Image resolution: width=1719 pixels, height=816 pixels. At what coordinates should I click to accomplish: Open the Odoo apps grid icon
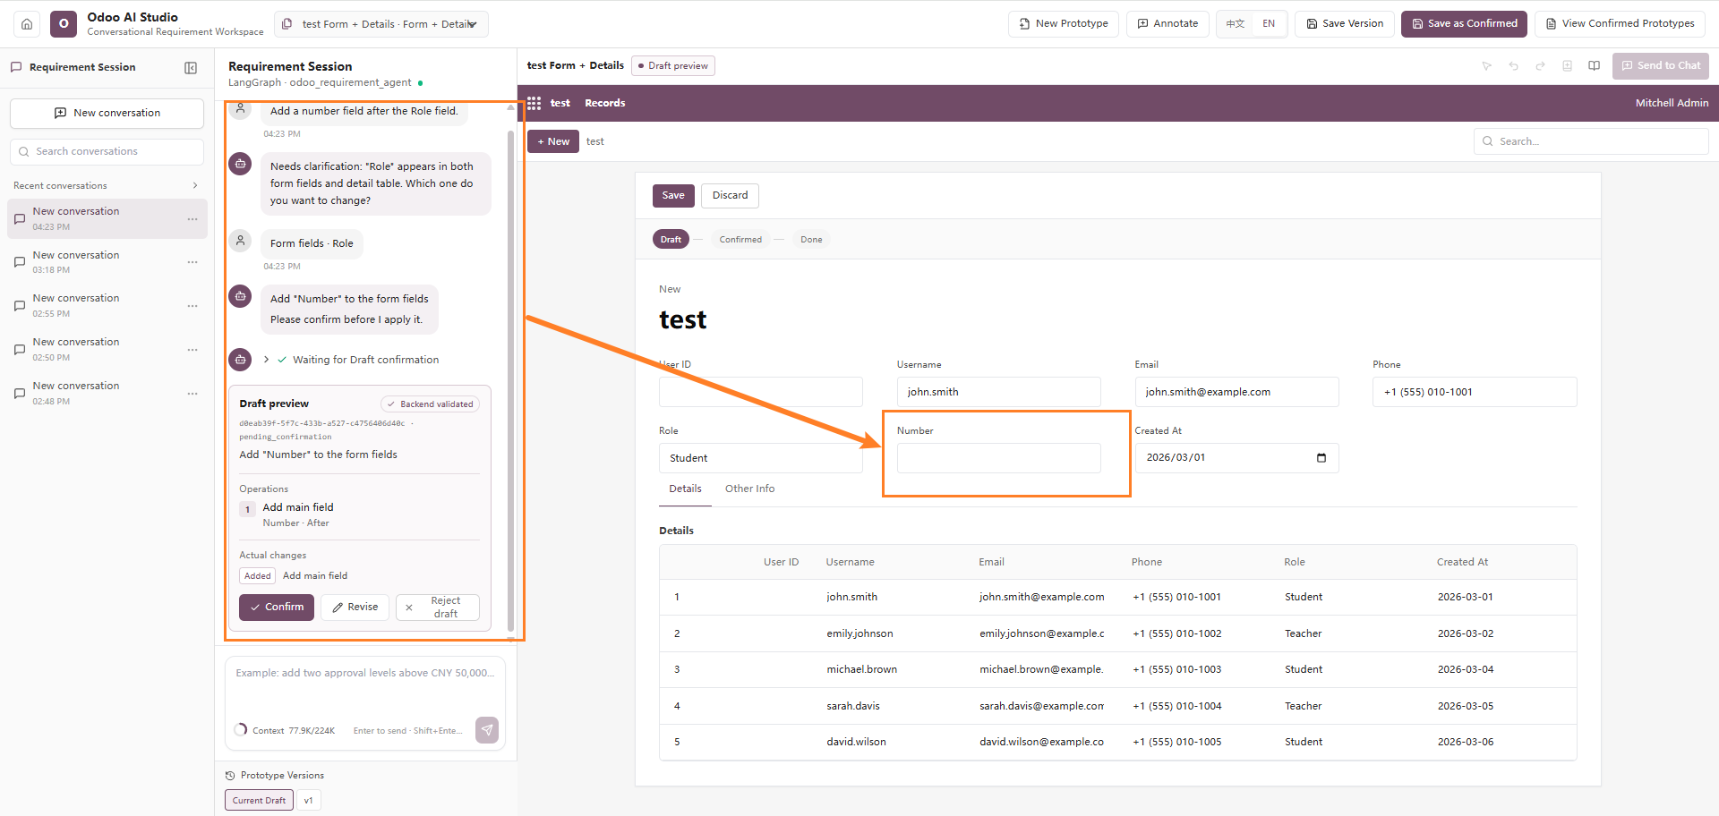[x=535, y=103]
